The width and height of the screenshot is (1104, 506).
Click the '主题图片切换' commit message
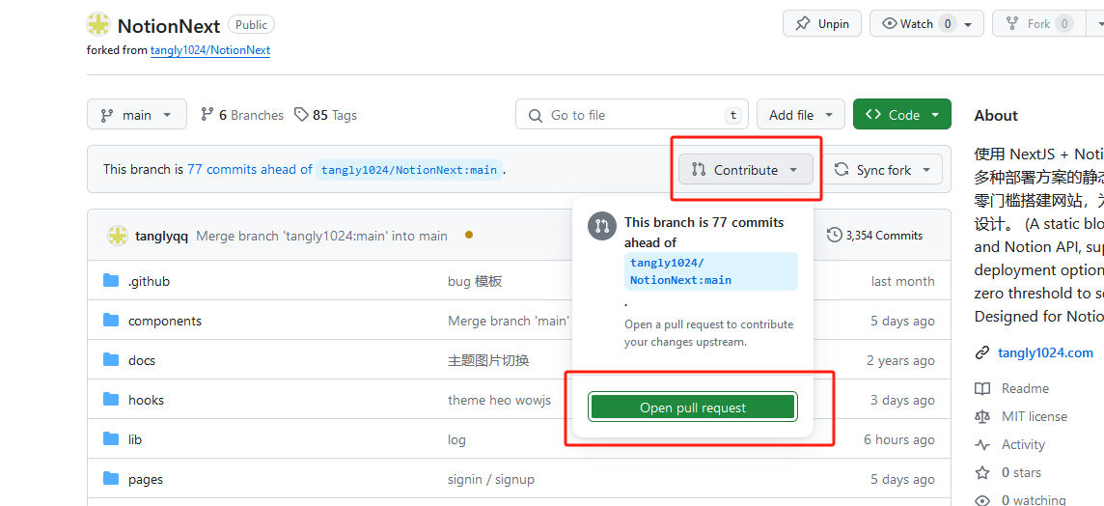pos(488,360)
